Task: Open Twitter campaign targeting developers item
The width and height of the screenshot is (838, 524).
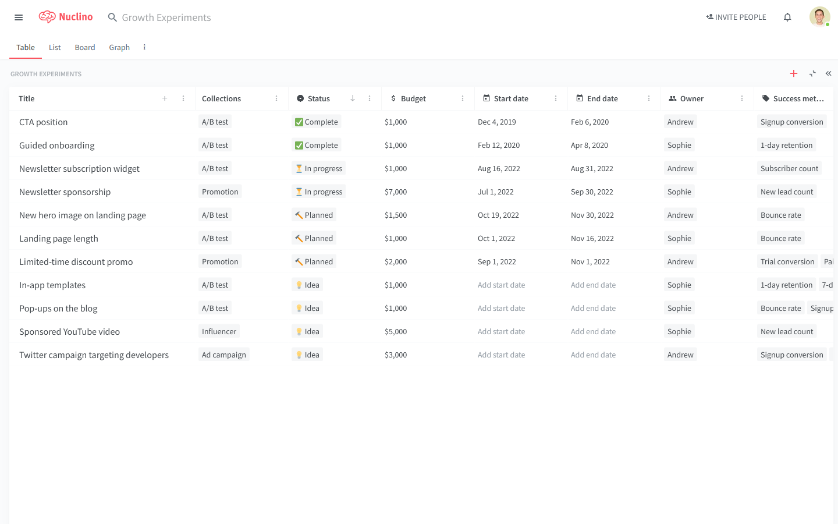Action: (94, 355)
